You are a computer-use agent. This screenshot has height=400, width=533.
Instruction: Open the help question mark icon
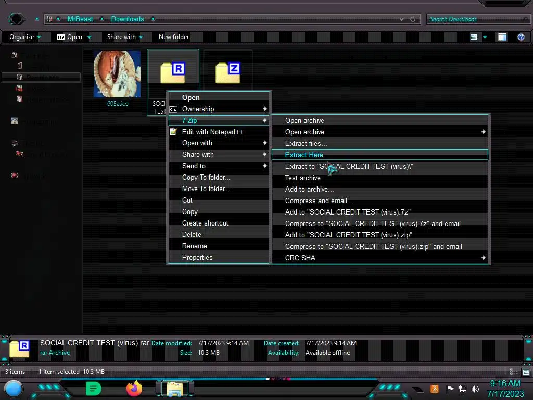pos(521,37)
